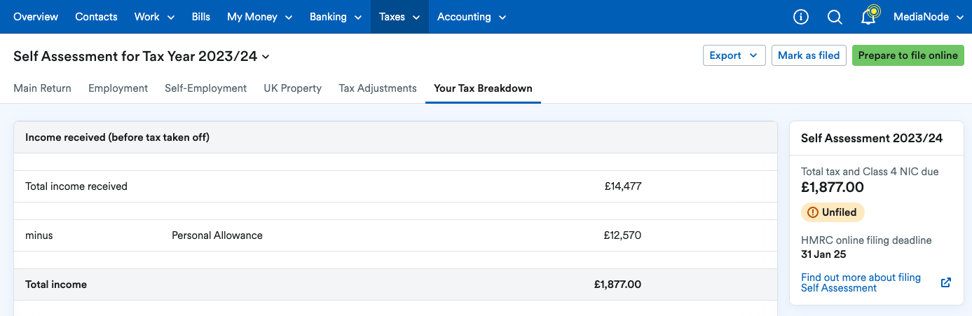Click the £14,477 amount
972x316 pixels.
pos(623,186)
